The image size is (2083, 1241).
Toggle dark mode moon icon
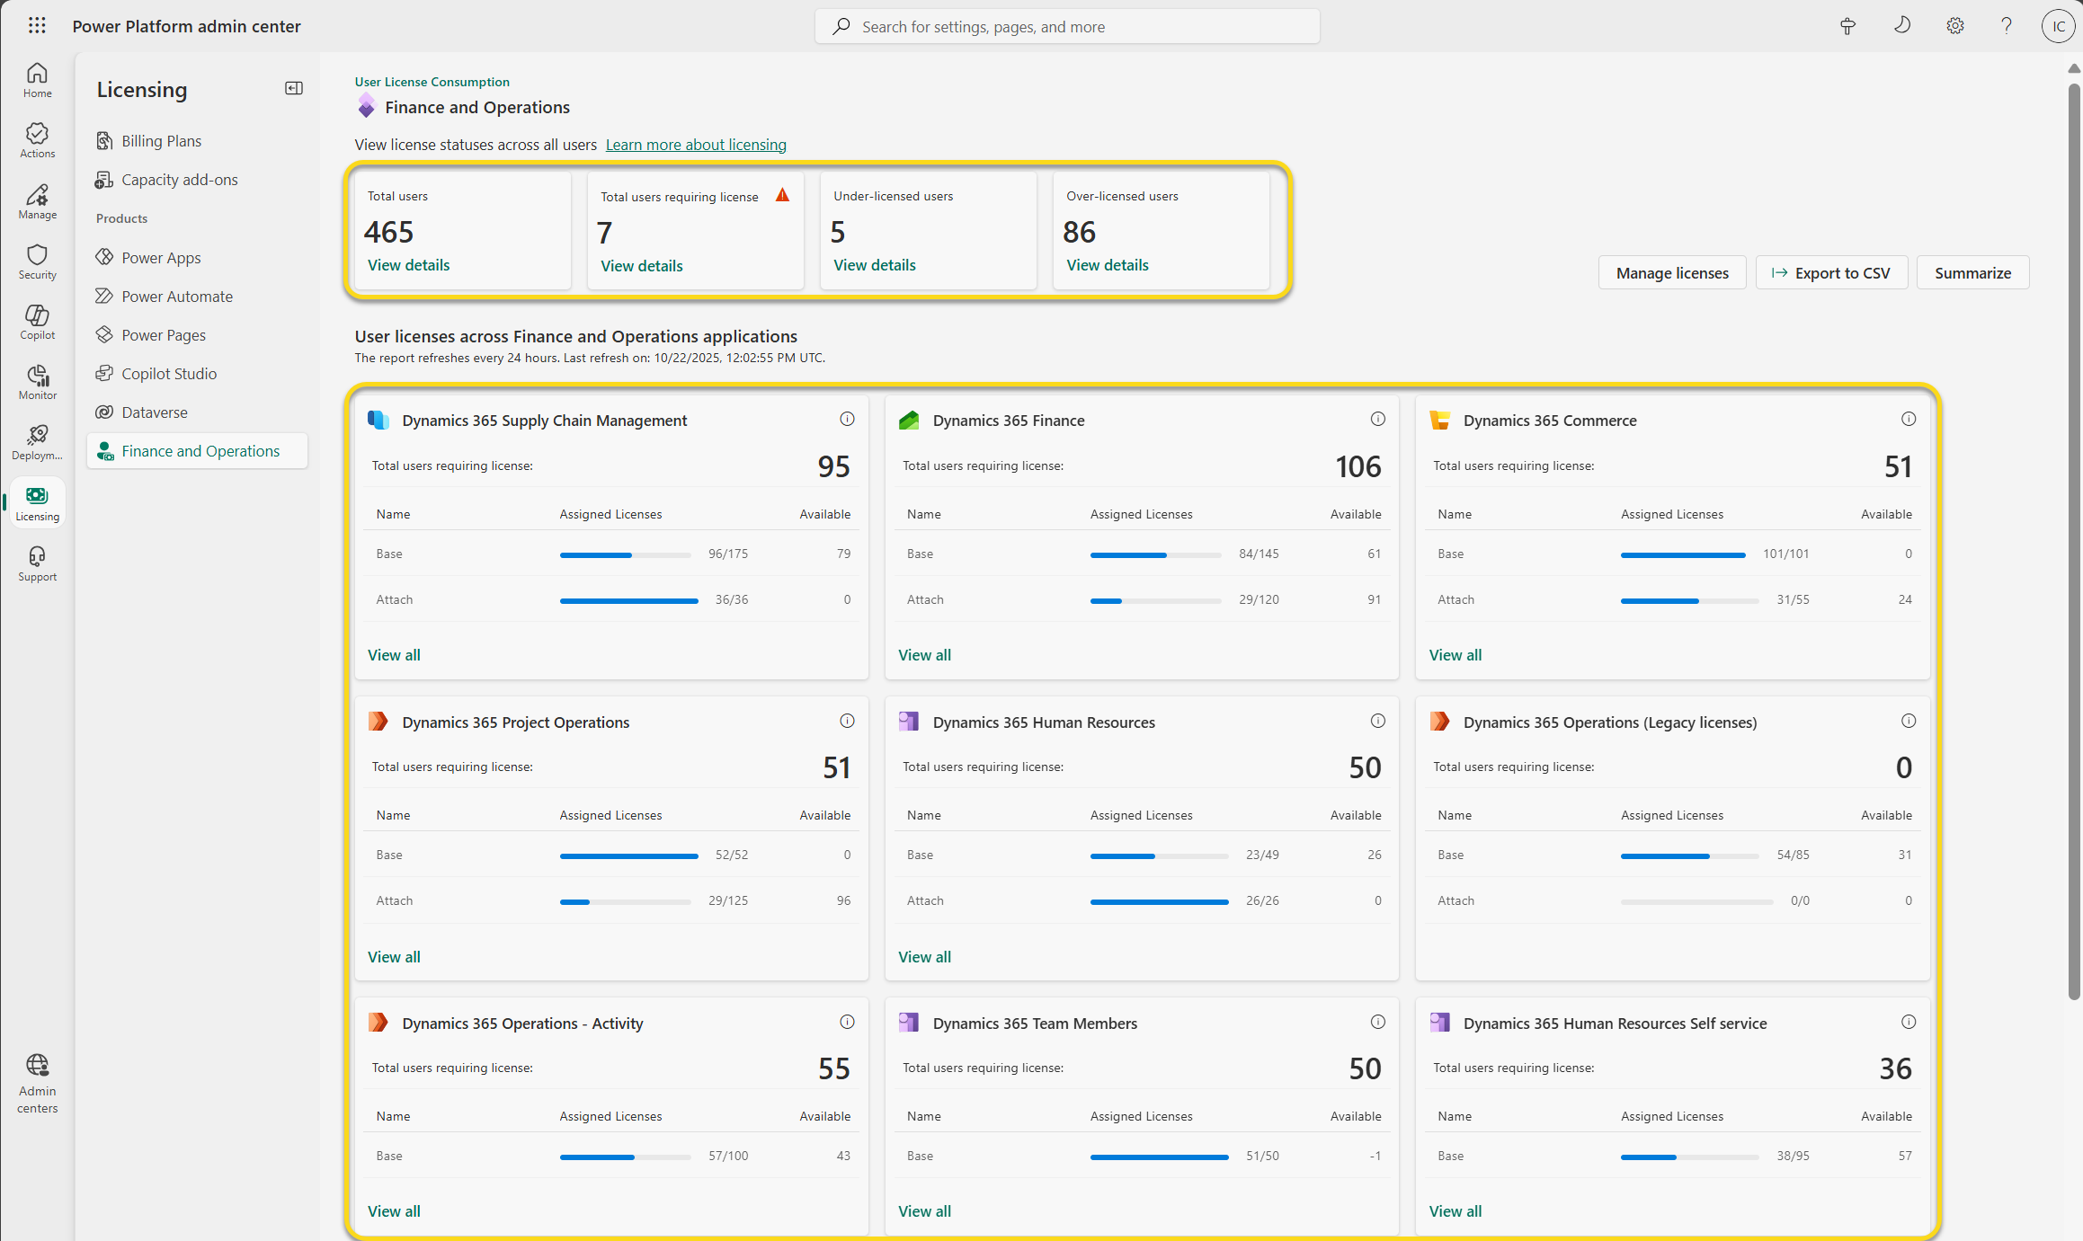tap(1901, 26)
